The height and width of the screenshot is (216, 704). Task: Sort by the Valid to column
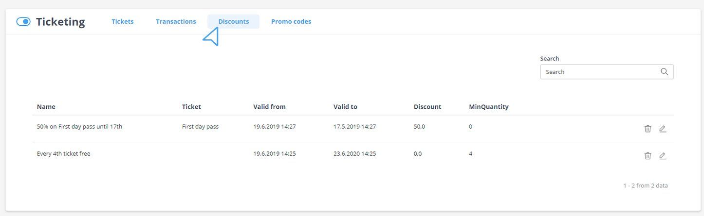click(345, 107)
